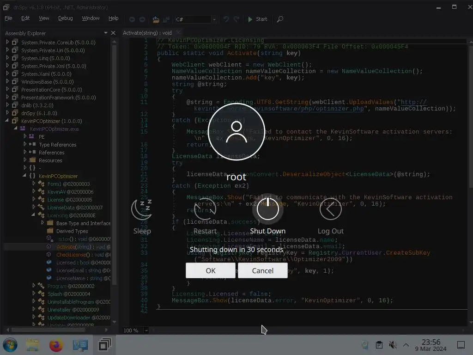Click the root user avatar
The image size is (473, 355).
[x=236, y=132]
